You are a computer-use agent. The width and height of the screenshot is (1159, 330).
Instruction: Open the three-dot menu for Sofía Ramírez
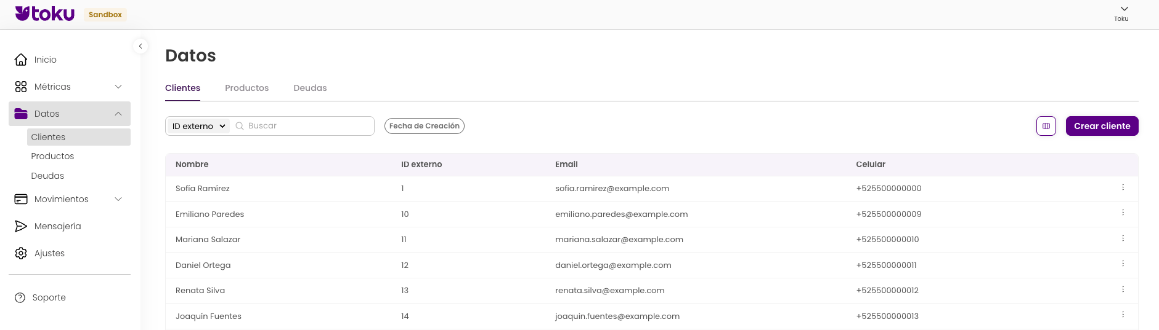[x=1123, y=187]
